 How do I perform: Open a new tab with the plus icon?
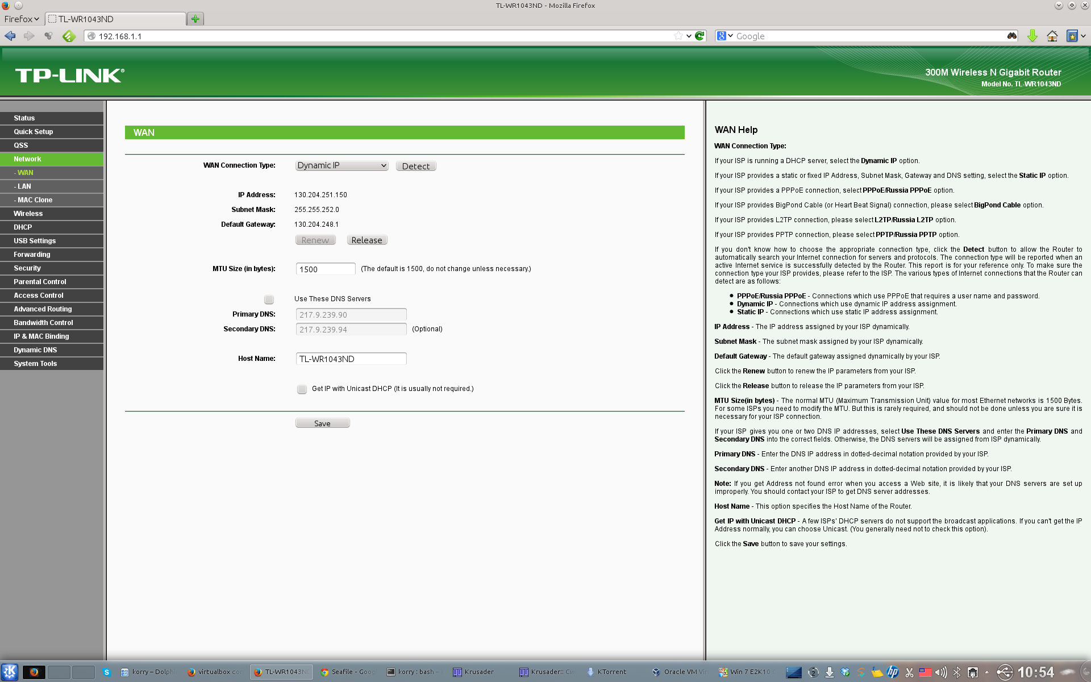coord(195,19)
